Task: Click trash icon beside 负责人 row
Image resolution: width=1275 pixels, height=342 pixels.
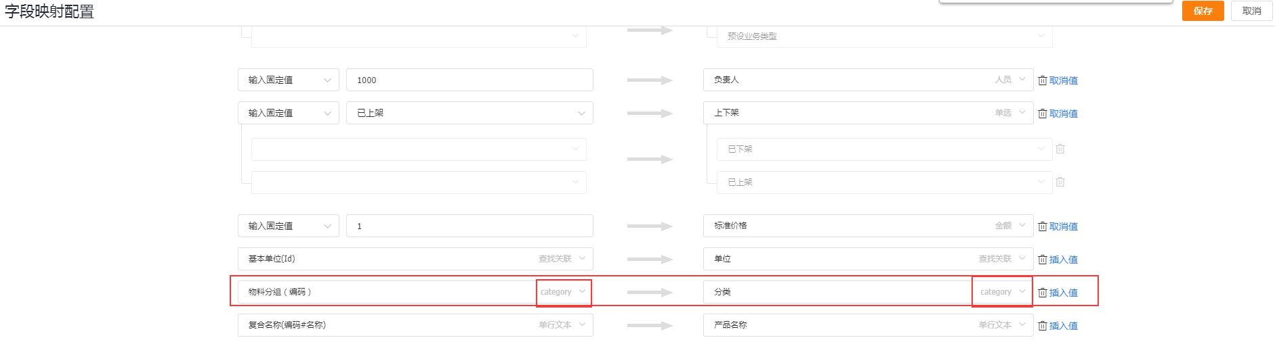Action: (x=1043, y=80)
